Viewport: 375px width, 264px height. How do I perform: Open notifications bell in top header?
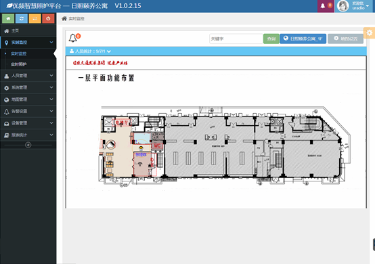[x=326, y=5]
